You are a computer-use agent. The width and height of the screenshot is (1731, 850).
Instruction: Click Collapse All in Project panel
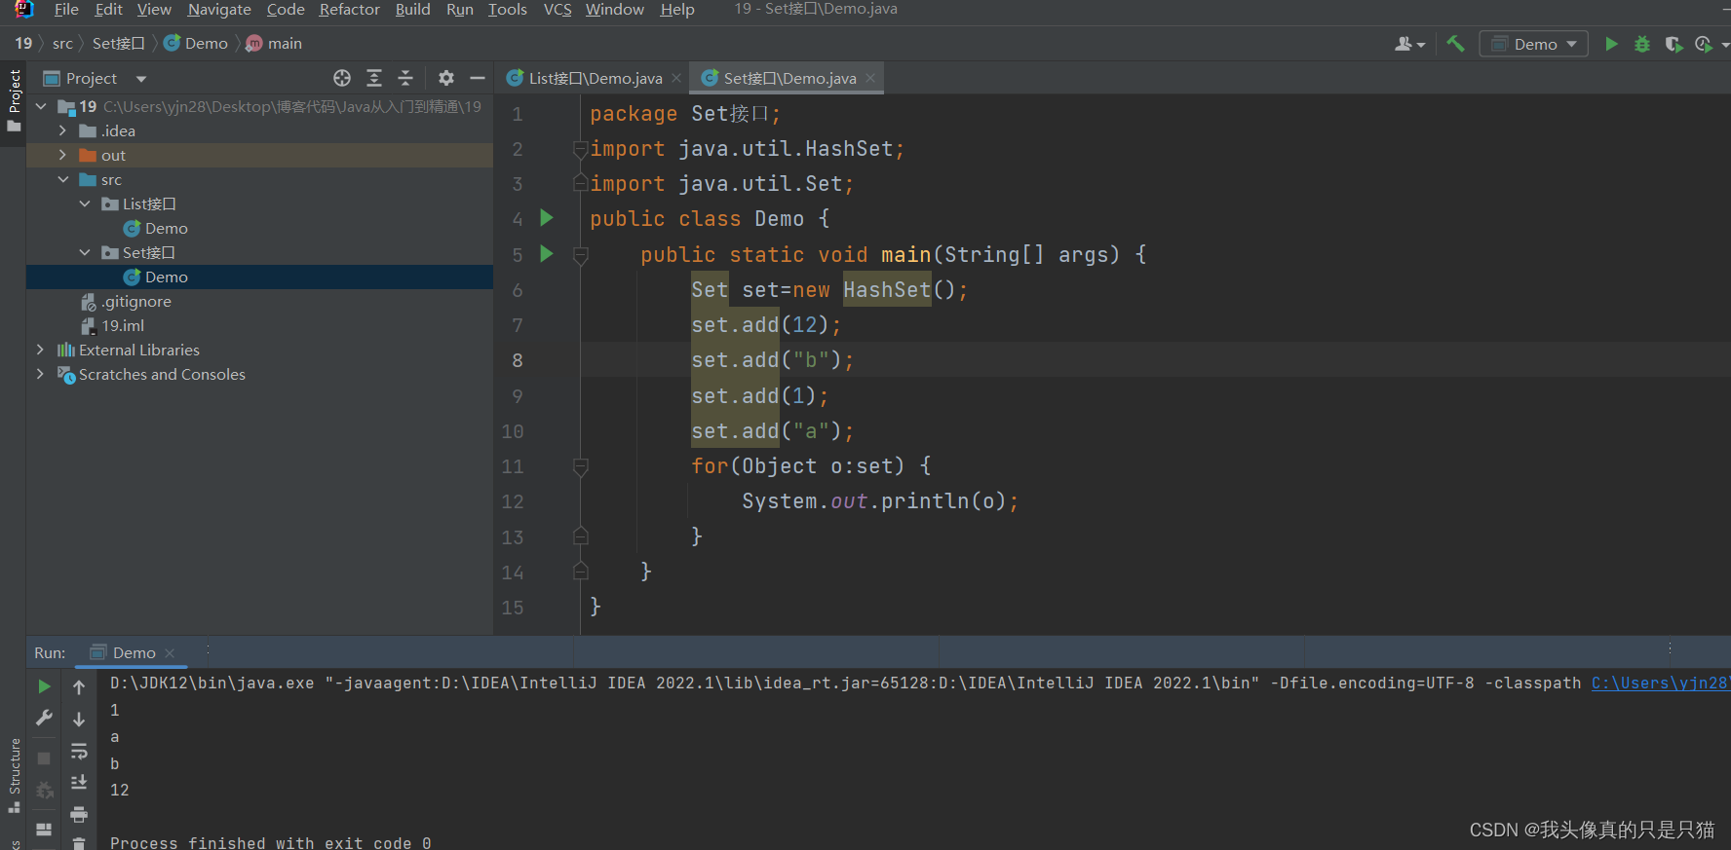(x=405, y=78)
